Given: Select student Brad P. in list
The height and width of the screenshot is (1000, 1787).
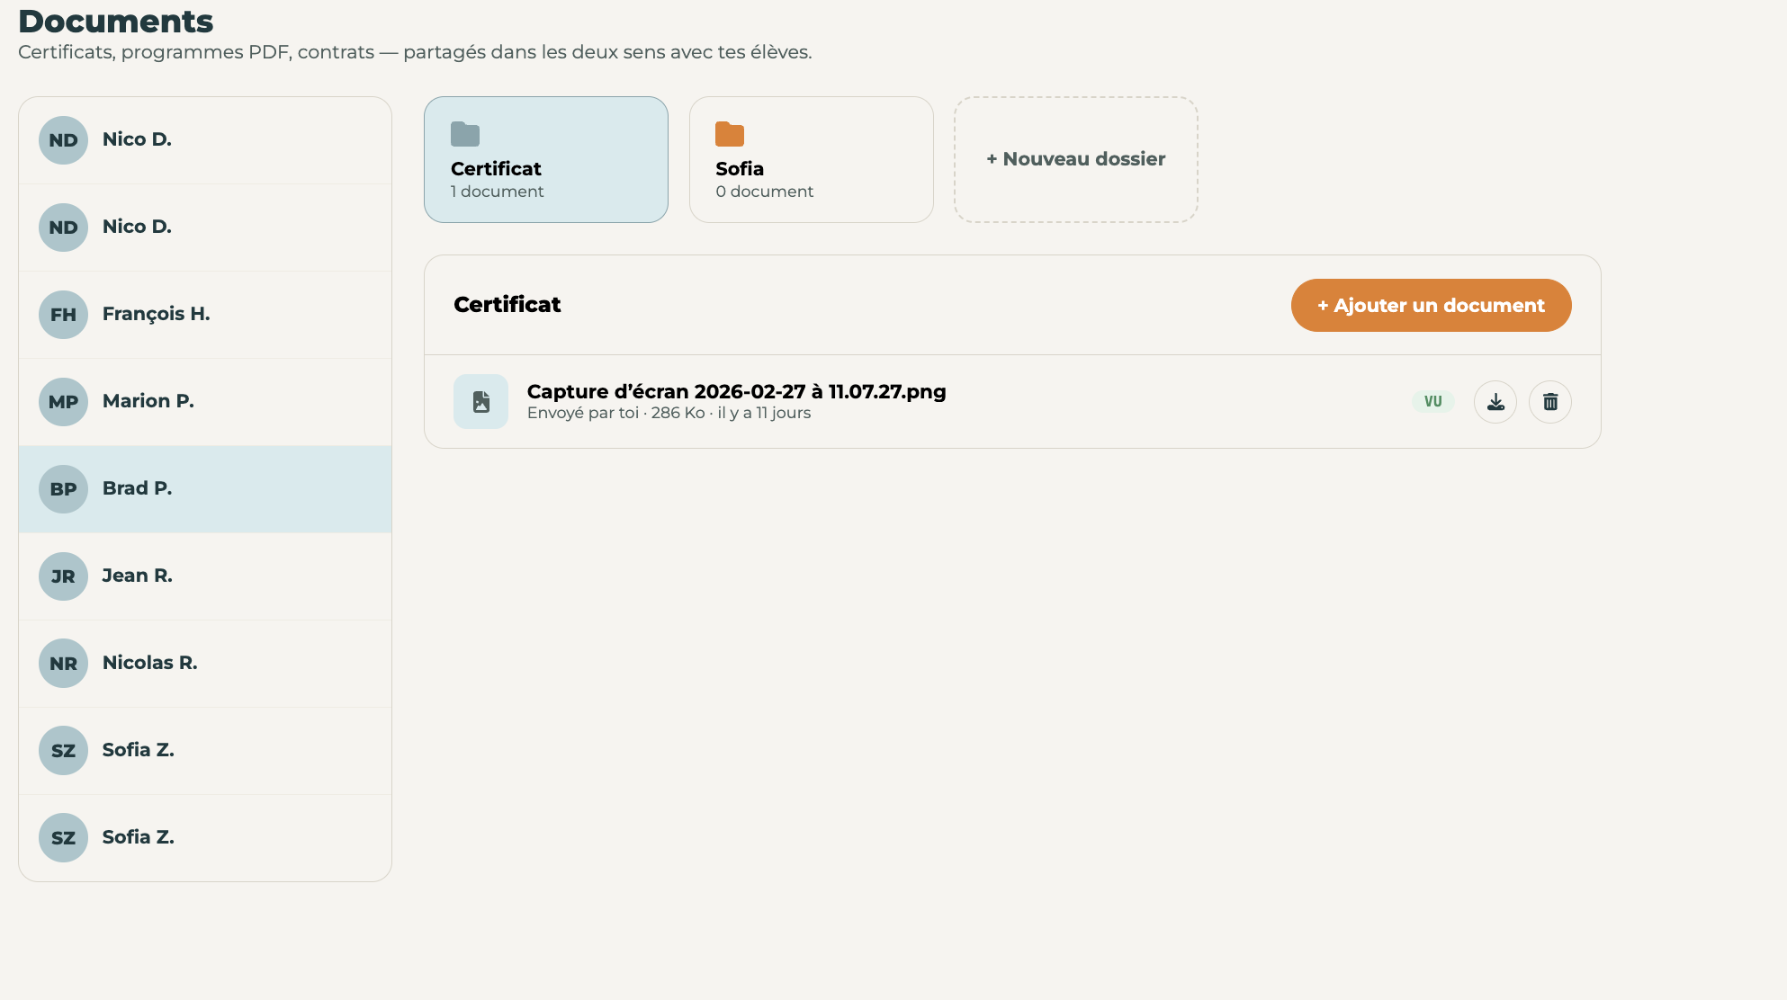Looking at the screenshot, I should click(205, 489).
